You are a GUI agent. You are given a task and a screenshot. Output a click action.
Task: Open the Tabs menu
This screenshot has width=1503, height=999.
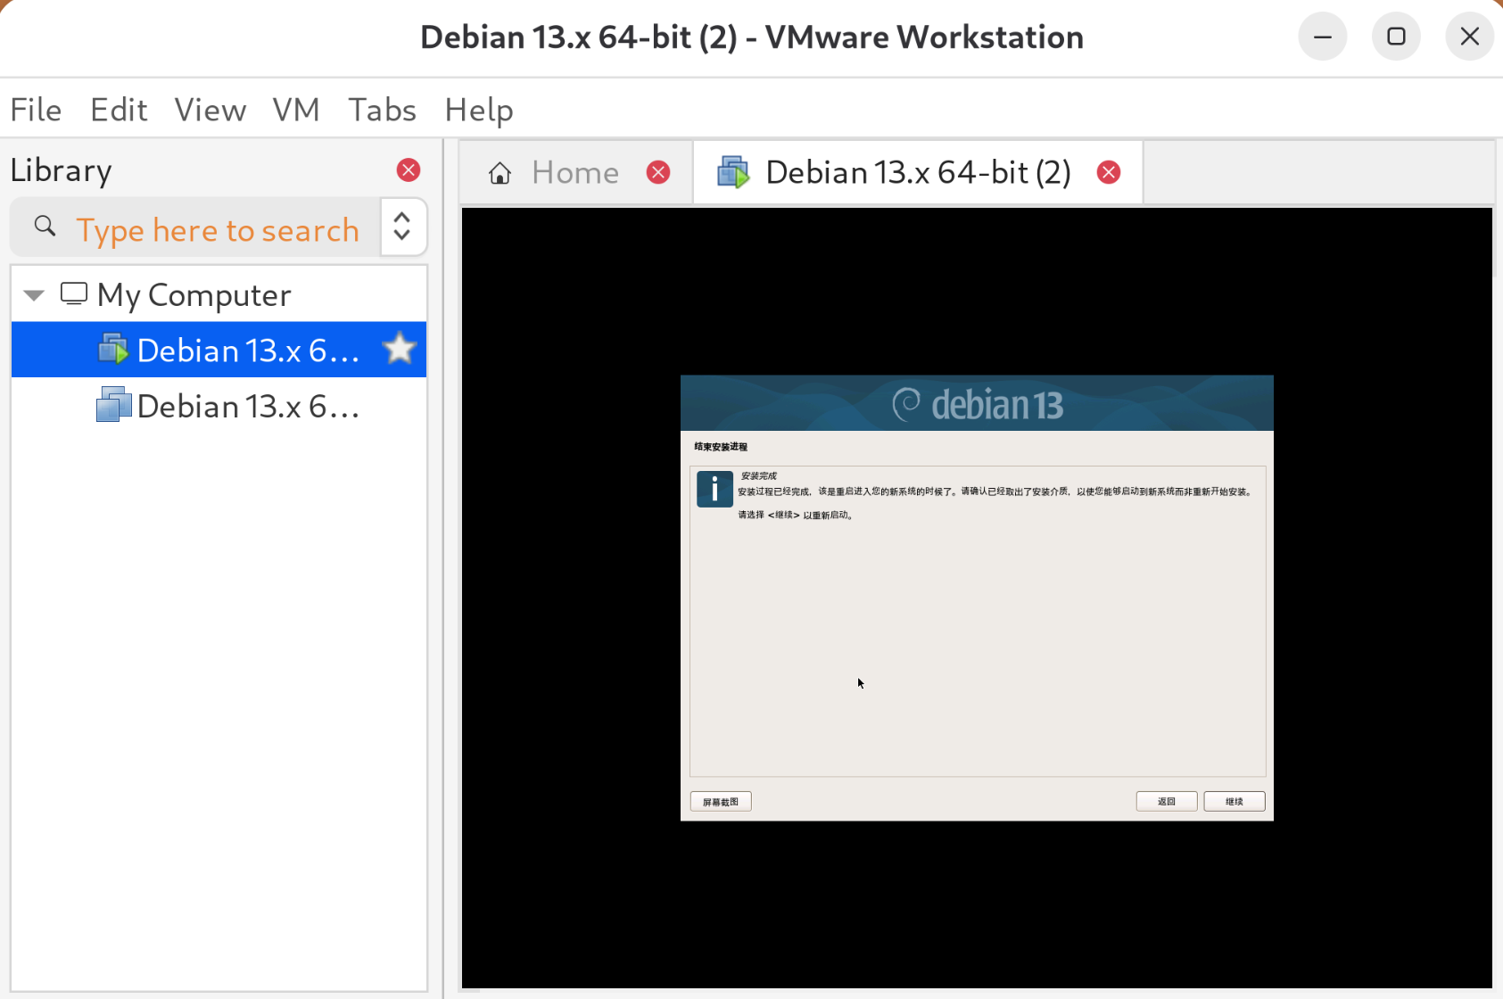pos(382,110)
